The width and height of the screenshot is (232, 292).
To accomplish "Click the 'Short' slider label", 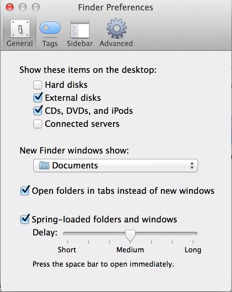I will [x=67, y=250].
